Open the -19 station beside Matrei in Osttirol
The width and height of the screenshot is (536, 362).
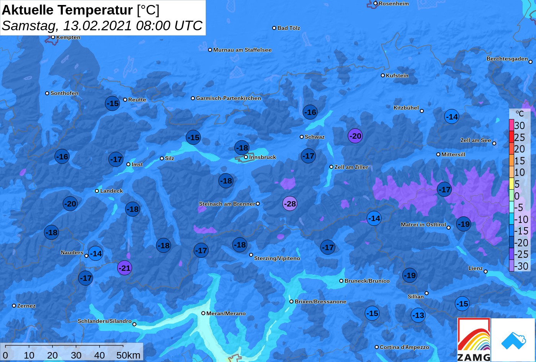463,224
